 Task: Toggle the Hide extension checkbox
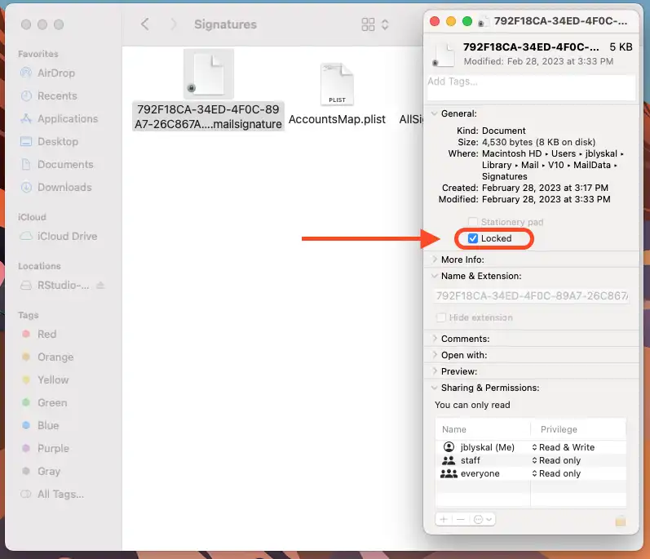coord(441,317)
